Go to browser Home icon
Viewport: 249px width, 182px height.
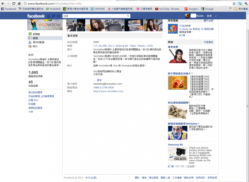19,3
